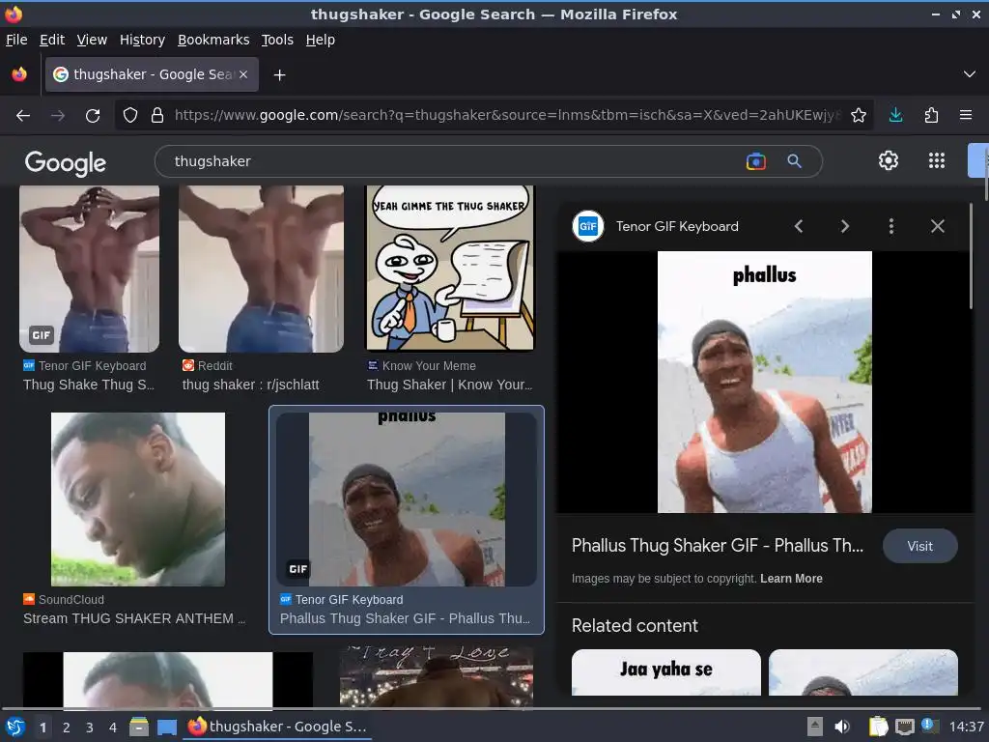Viewport: 989px width, 742px height.
Task: Expand the list all tabs chevron
Action: pyautogui.click(x=970, y=74)
